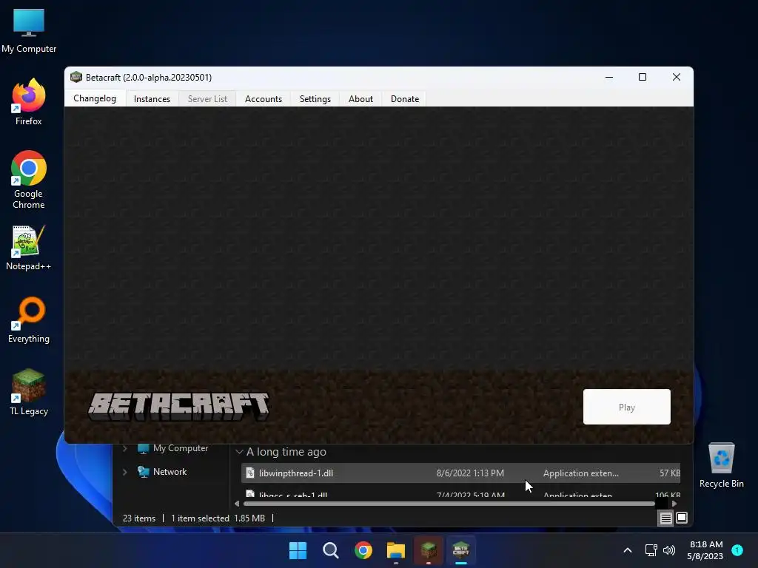Open the volume tray icon
This screenshot has height=568, width=758.
[669, 550]
